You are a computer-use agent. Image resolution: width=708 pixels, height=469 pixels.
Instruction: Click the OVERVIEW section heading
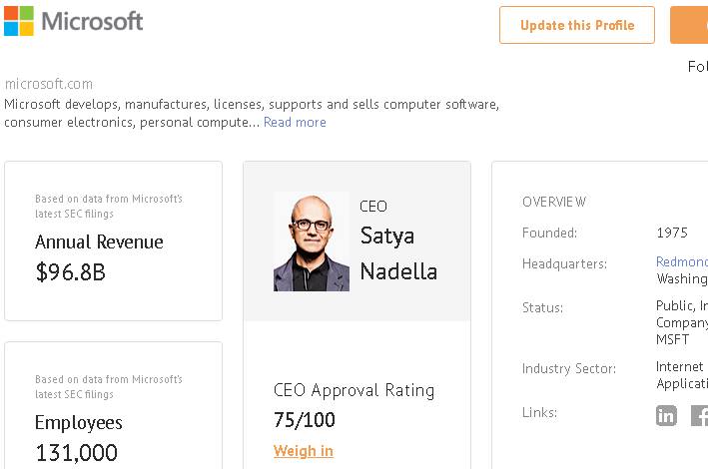pyautogui.click(x=554, y=202)
